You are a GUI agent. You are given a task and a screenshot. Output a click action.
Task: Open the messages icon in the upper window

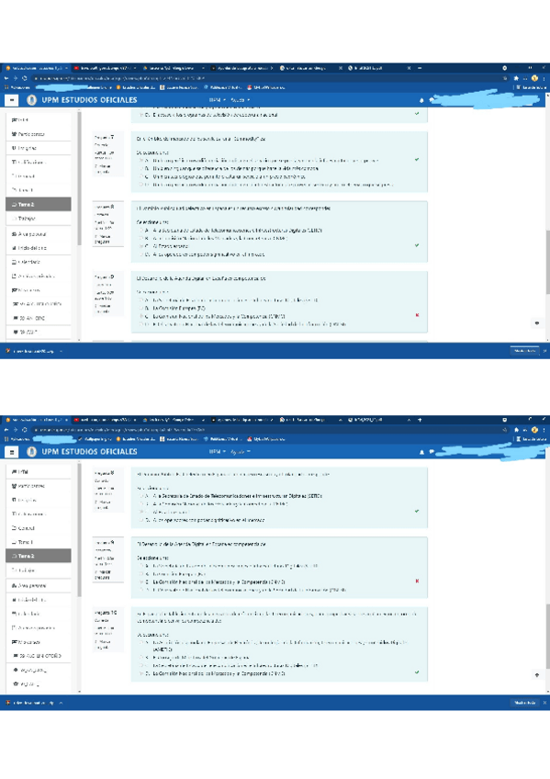pyautogui.click(x=432, y=100)
